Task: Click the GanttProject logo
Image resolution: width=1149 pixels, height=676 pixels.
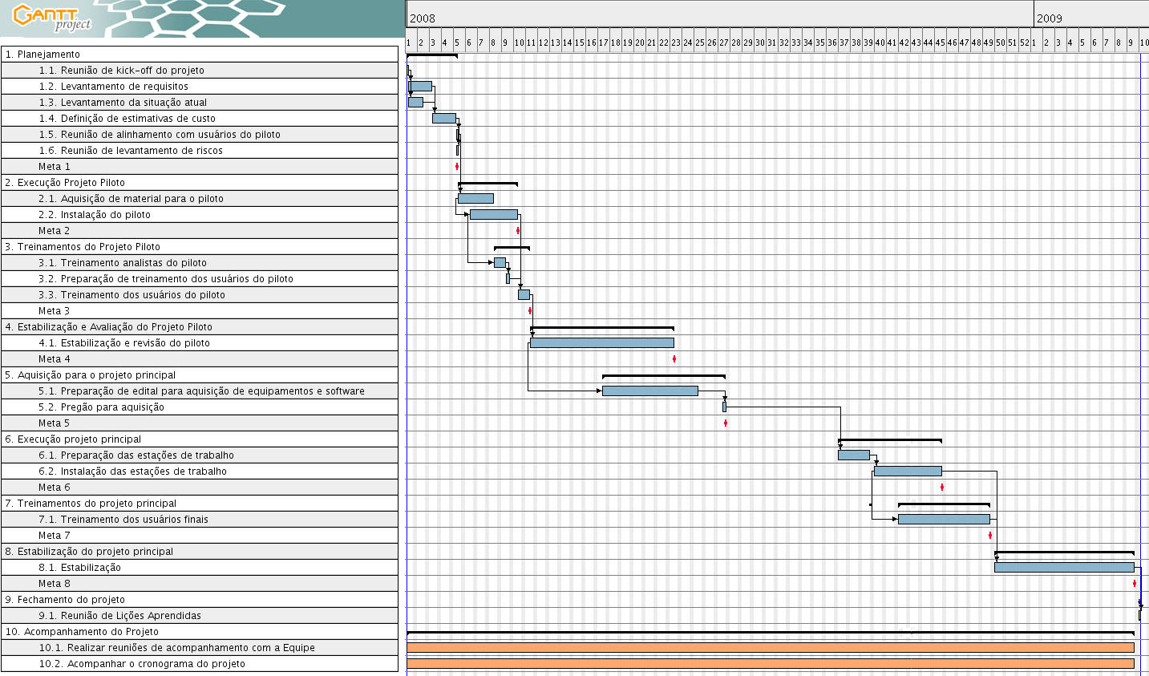Action: (52, 17)
